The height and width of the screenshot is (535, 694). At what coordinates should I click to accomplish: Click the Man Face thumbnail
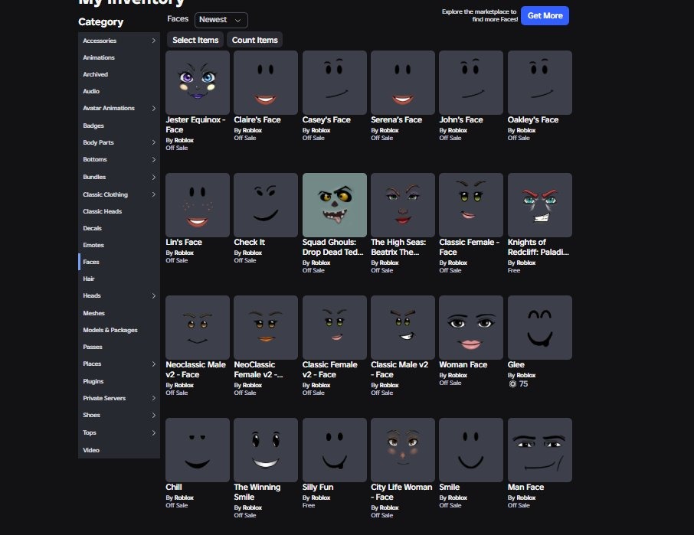point(540,450)
